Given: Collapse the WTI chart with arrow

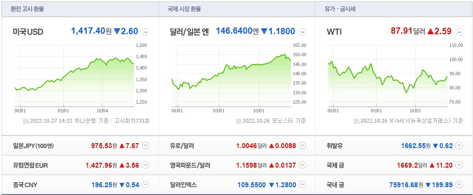Looking at the screenshot, I should click(x=459, y=32).
